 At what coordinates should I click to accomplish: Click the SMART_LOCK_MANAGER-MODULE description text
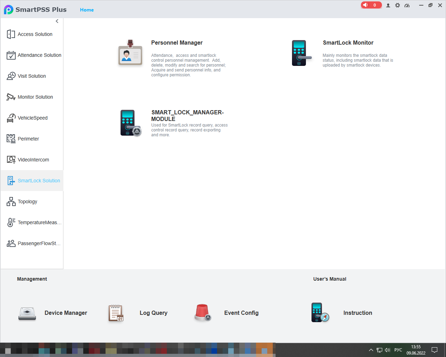point(190,130)
